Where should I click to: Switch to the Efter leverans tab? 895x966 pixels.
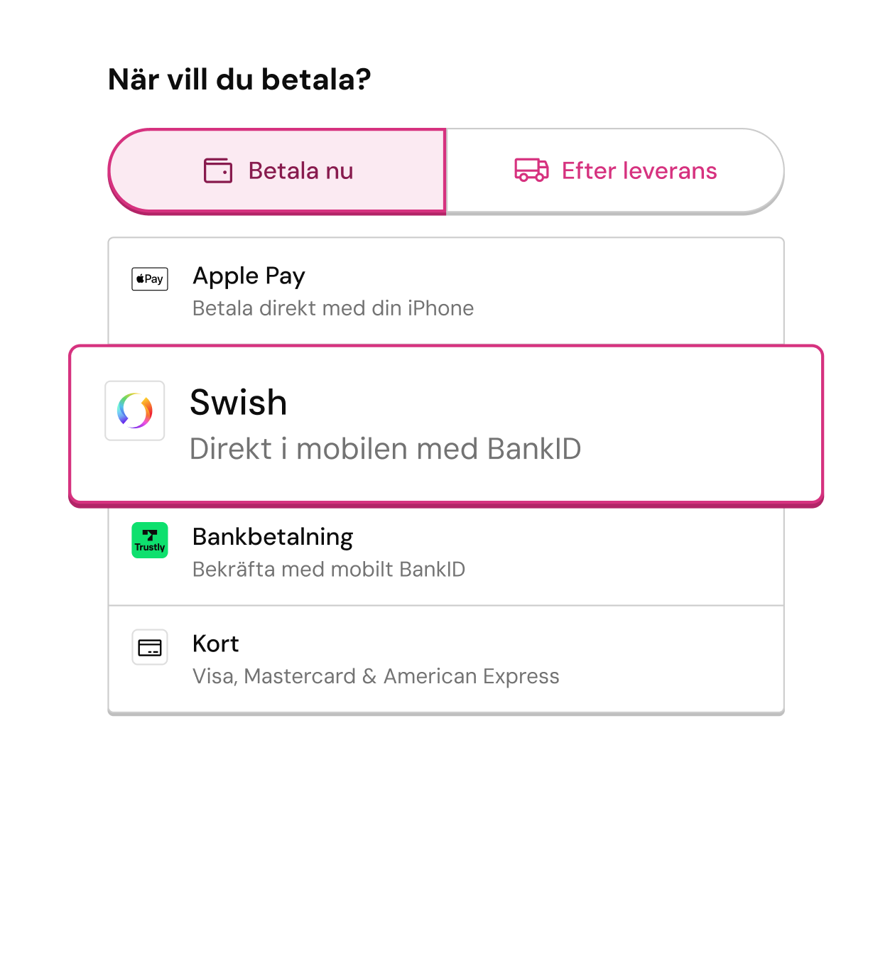(615, 171)
